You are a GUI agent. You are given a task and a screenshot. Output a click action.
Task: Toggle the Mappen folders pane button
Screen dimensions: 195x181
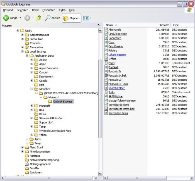[72, 18]
